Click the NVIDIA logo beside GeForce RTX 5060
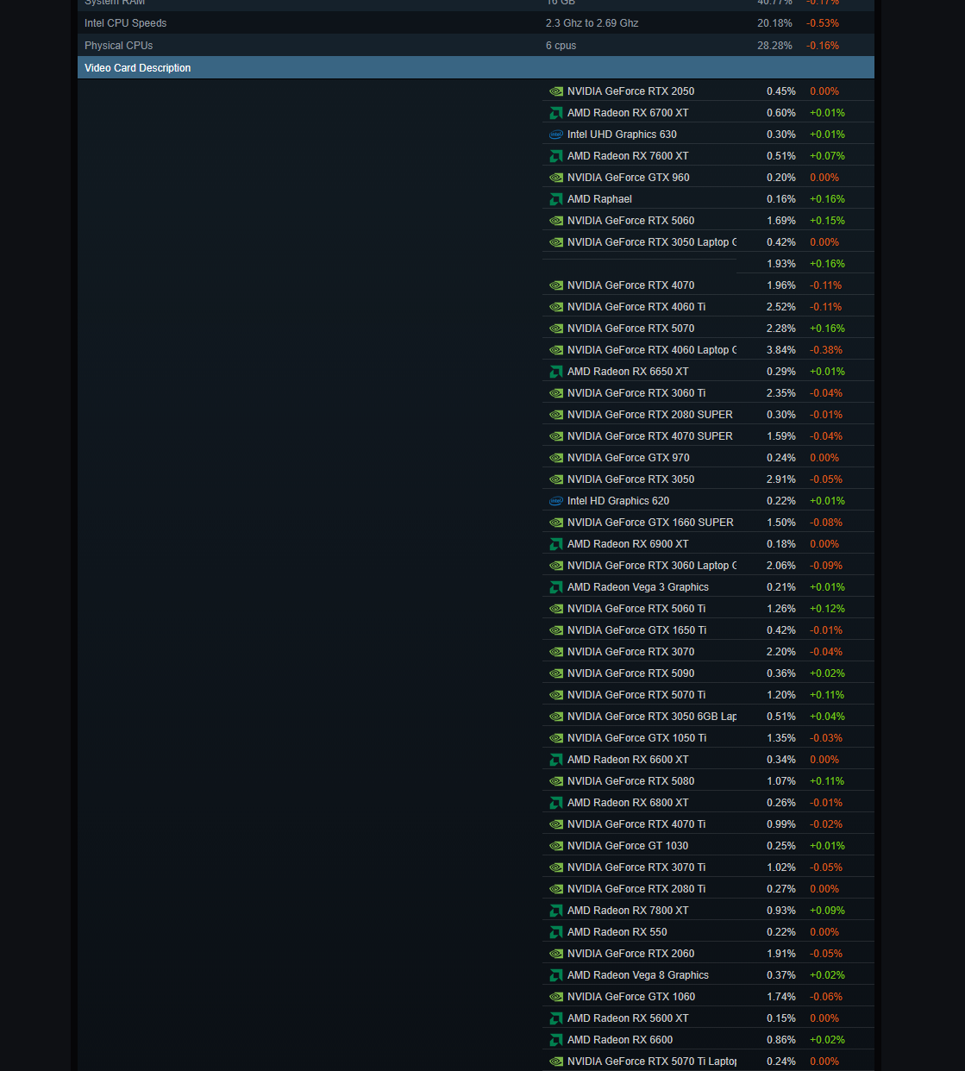965x1071 pixels. tap(556, 221)
